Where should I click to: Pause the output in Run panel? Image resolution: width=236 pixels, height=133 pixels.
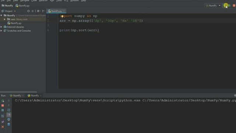tap(3, 110)
